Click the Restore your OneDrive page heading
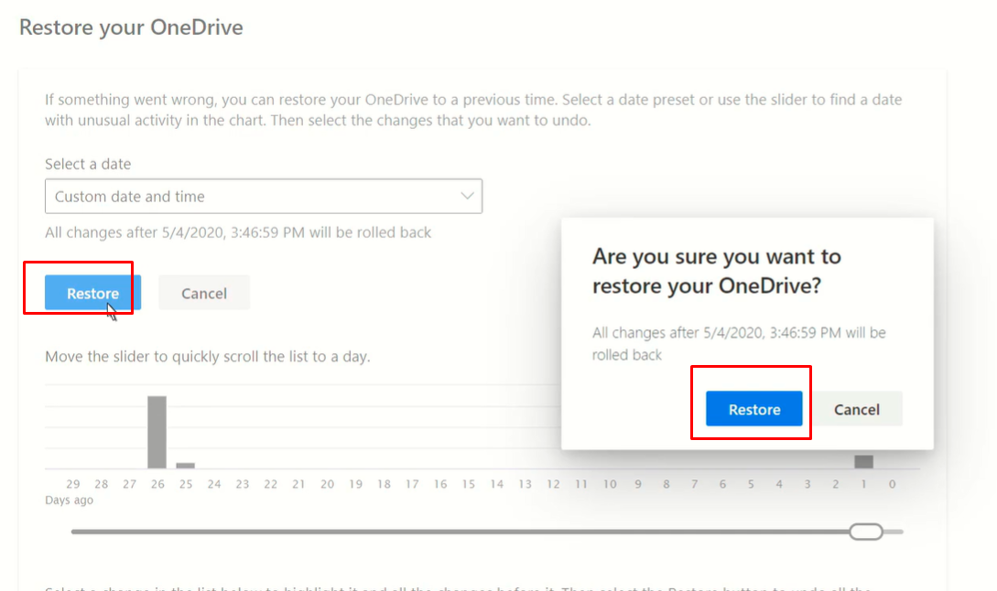The image size is (997, 591). (x=131, y=27)
